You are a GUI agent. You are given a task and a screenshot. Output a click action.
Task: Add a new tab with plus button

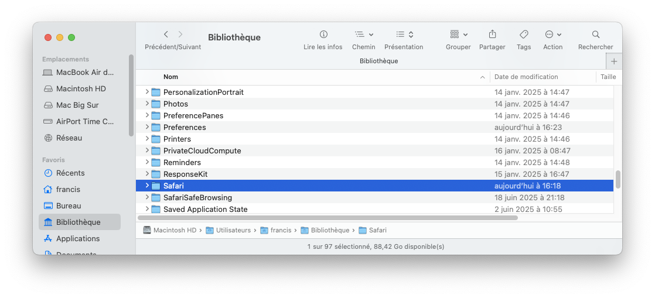[x=614, y=61]
